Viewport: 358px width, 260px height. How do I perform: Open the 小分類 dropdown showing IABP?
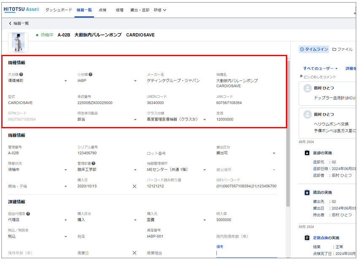(107, 81)
